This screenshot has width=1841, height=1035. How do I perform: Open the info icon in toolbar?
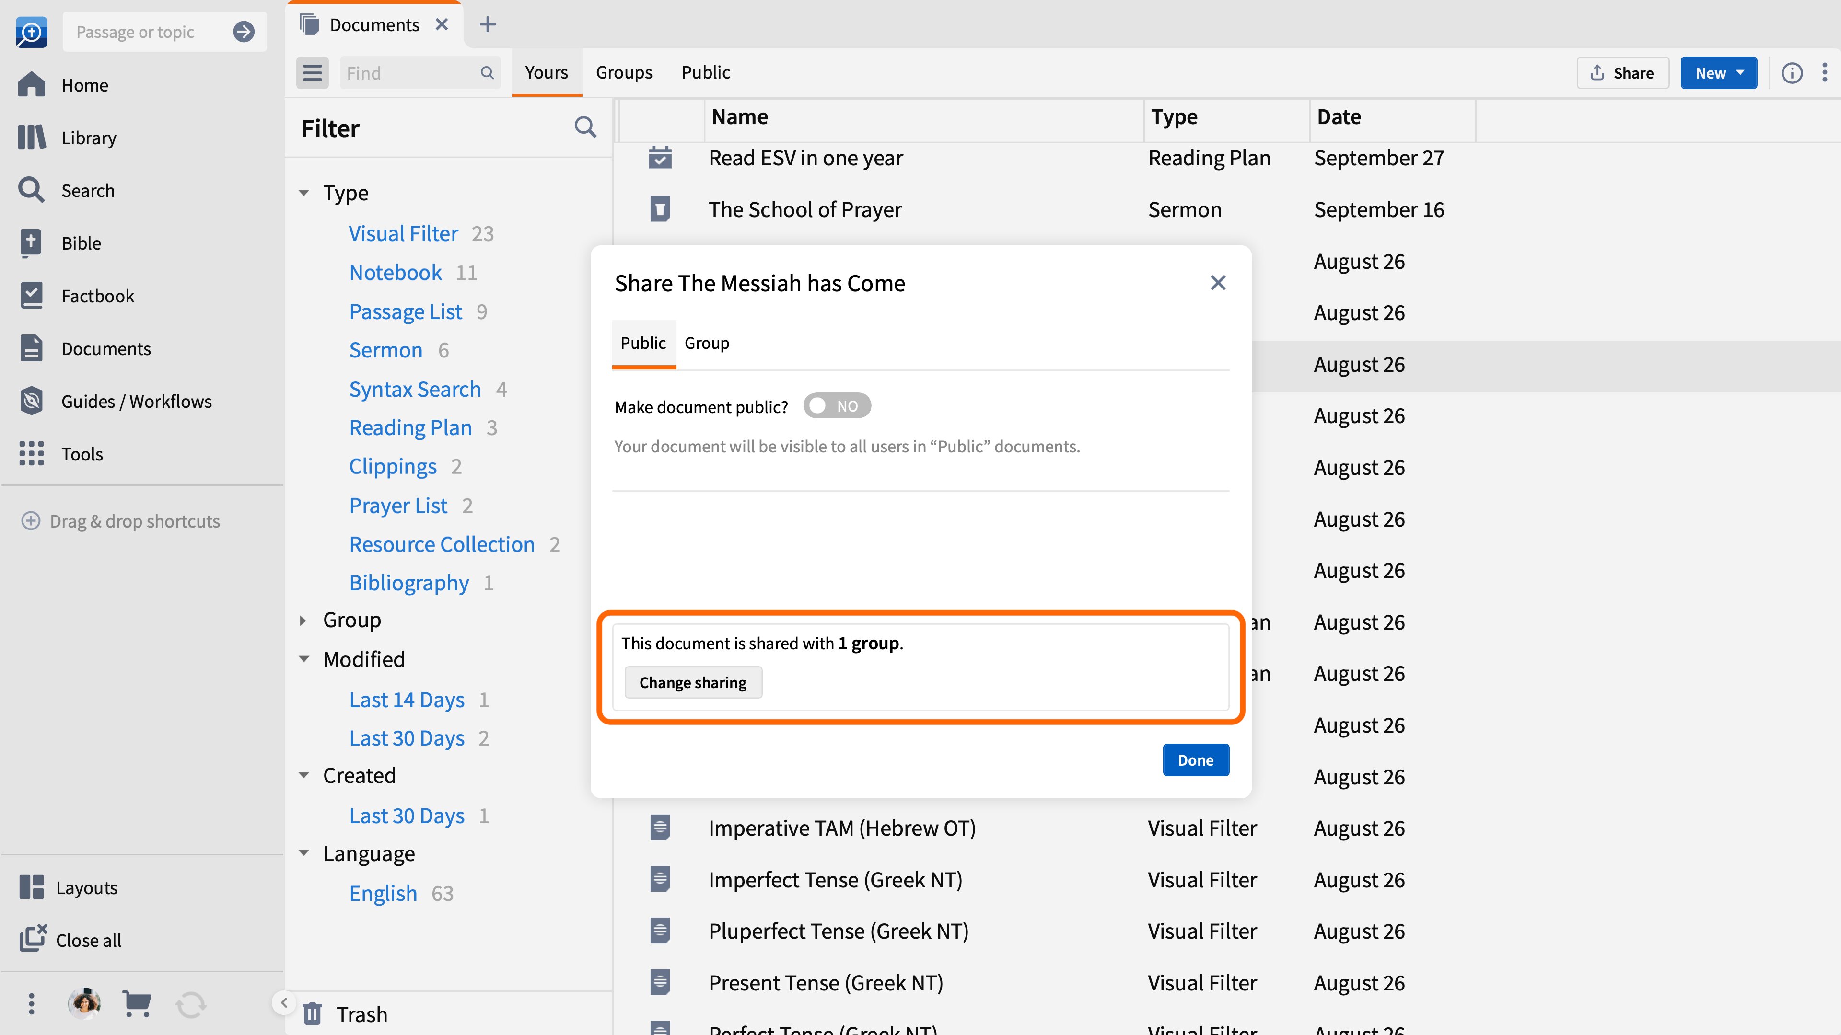tap(1792, 73)
